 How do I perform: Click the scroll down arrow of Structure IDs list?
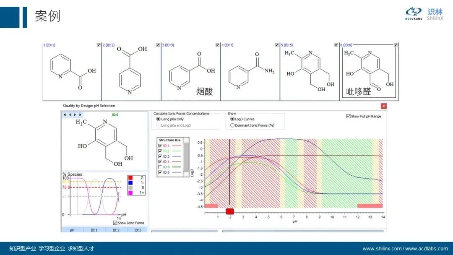click(186, 174)
